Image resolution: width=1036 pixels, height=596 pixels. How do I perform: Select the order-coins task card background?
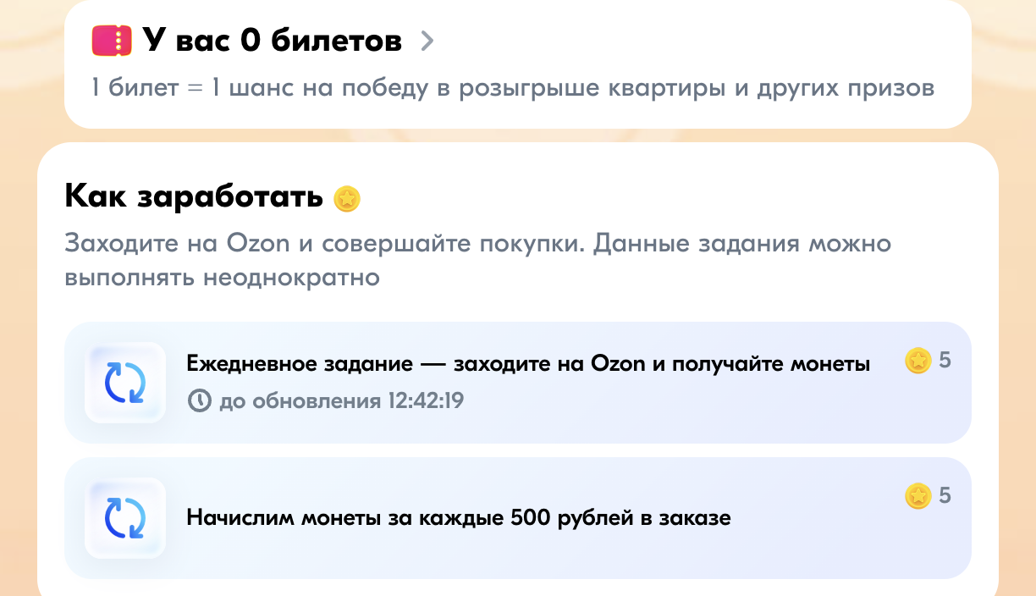pos(518,518)
